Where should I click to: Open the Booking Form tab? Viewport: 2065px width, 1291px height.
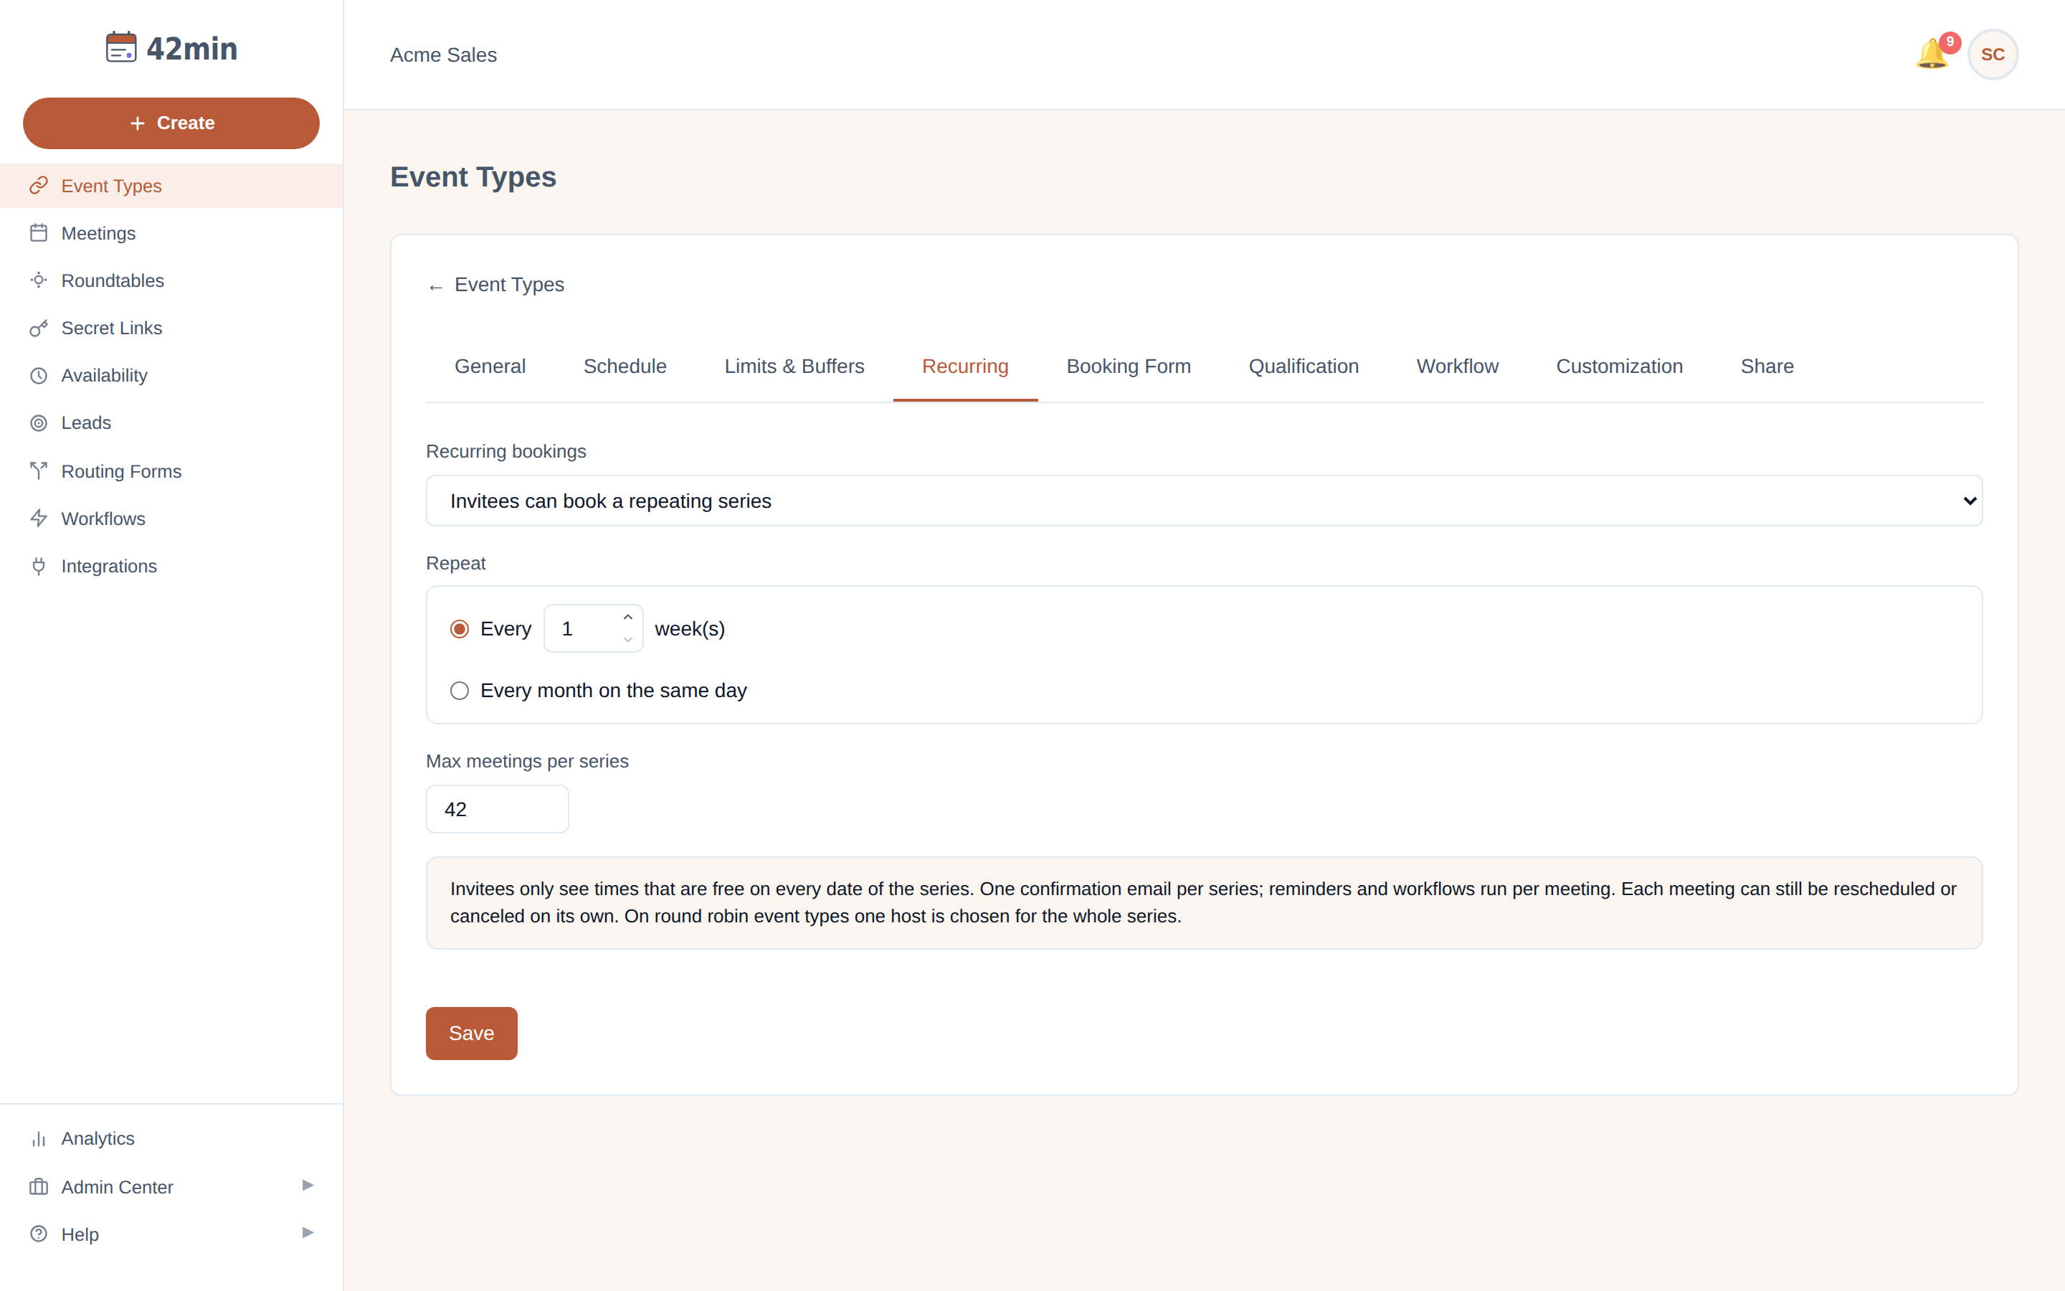click(x=1128, y=367)
